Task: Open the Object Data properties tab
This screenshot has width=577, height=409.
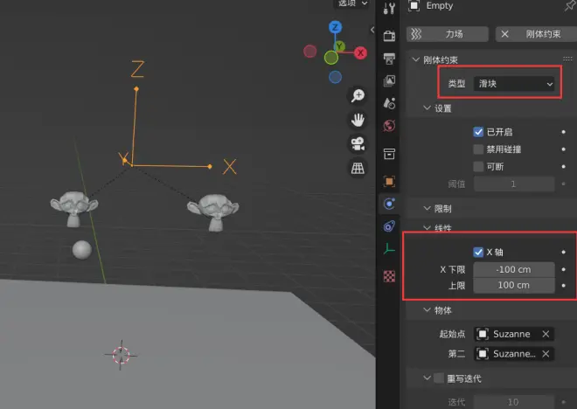Action: pos(389,249)
